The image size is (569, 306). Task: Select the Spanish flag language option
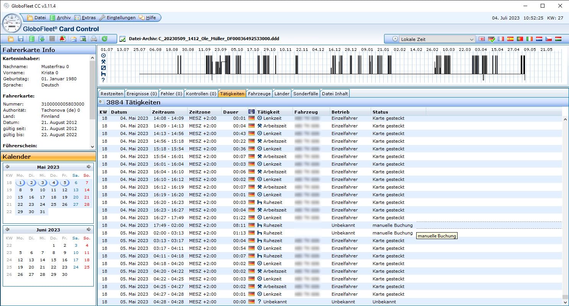tap(510, 39)
